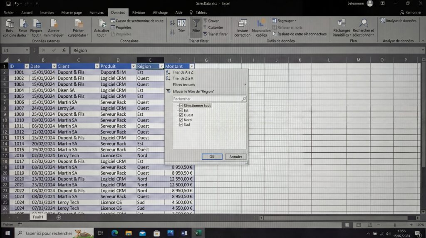Switch to normal view icon in status bar

point(347,225)
